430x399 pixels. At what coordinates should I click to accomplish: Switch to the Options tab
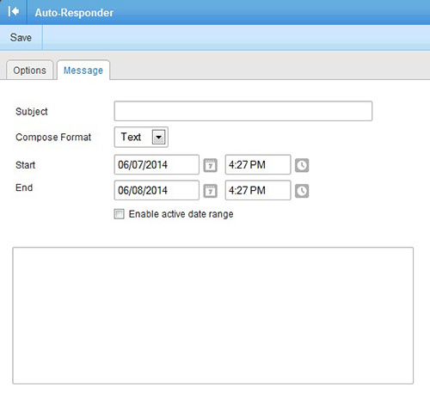pyautogui.click(x=30, y=70)
